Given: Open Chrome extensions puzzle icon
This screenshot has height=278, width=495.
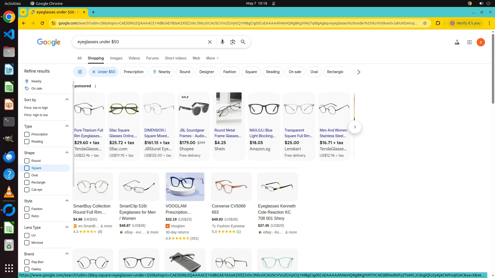Looking at the screenshot, I should (x=438, y=23).
